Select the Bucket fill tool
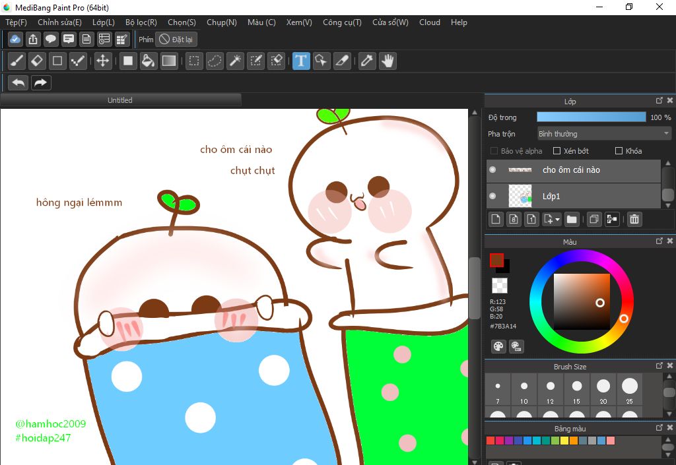The image size is (676, 465). tap(149, 61)
